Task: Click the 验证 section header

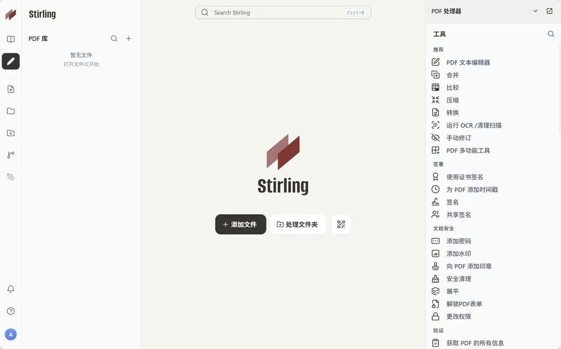Action: 438,330
